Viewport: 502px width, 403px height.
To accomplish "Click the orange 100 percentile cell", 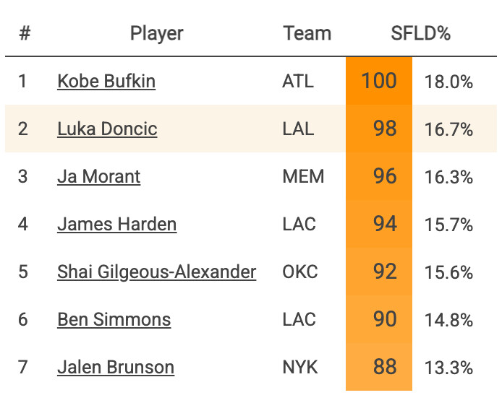I will pyautogui.click(x=379, y=81).
